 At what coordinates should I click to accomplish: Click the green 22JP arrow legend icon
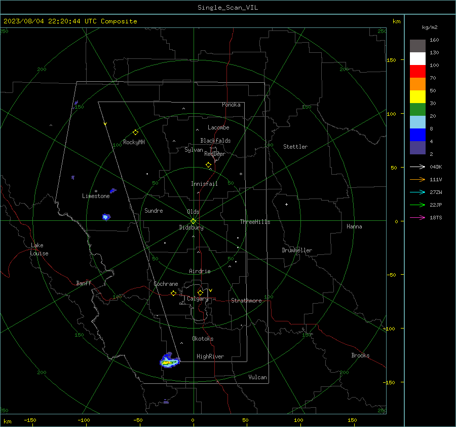click(417, 205)
